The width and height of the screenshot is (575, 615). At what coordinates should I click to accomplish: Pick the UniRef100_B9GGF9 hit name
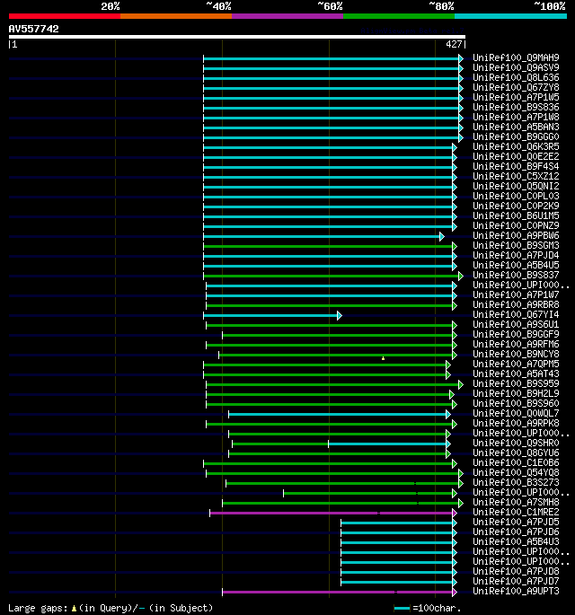pos(516,334)
